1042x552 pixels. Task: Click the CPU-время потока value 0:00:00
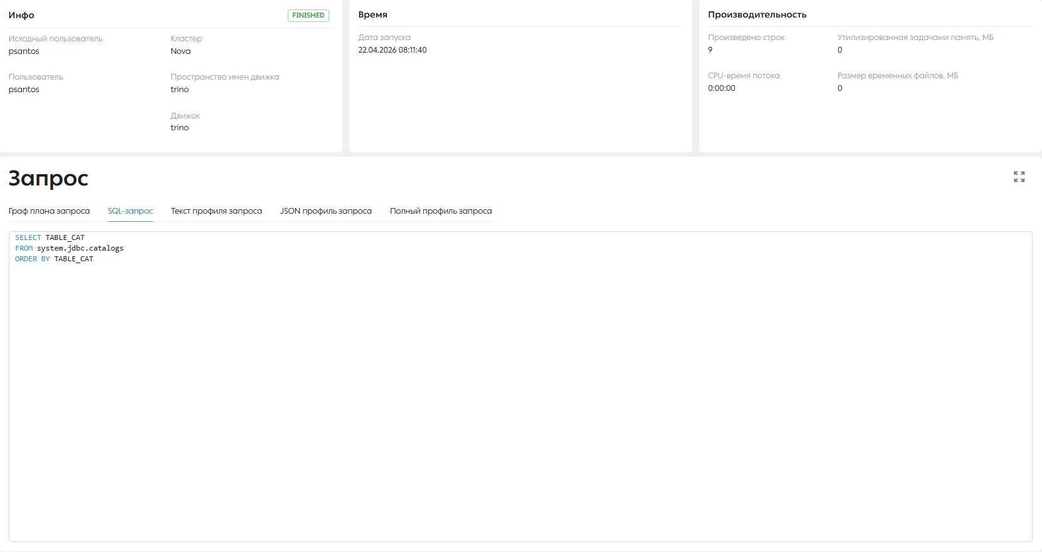click(x=722, y=88)
